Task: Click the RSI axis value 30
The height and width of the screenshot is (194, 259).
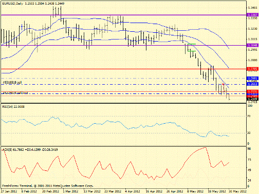Action: (249, 133)
